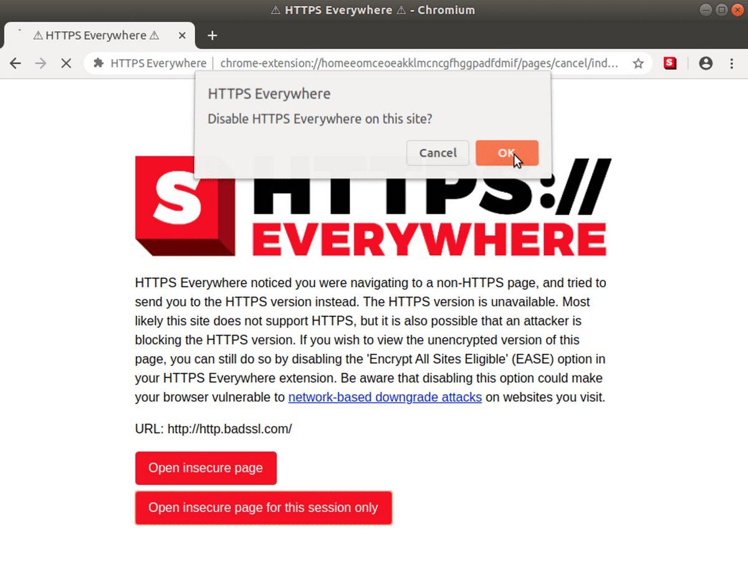Click the extension puzzle icon in address bar

pos(98,63)
